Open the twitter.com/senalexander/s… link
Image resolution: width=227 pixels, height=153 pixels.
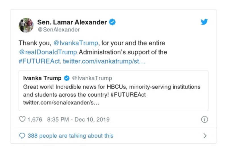pyautogui.click(x=61, y=103)
